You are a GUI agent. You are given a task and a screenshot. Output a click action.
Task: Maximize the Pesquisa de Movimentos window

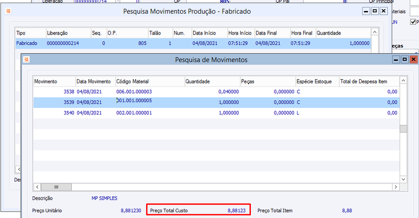[405, 59]
